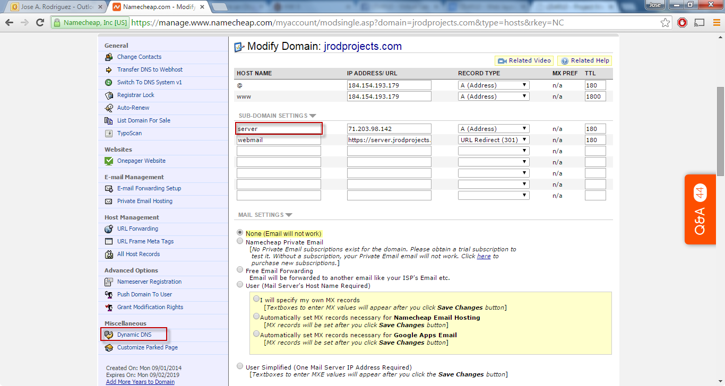725x386 pixels.
Task: Click the Change Contacts sidebar icon
Action: [x=109, y=57]
